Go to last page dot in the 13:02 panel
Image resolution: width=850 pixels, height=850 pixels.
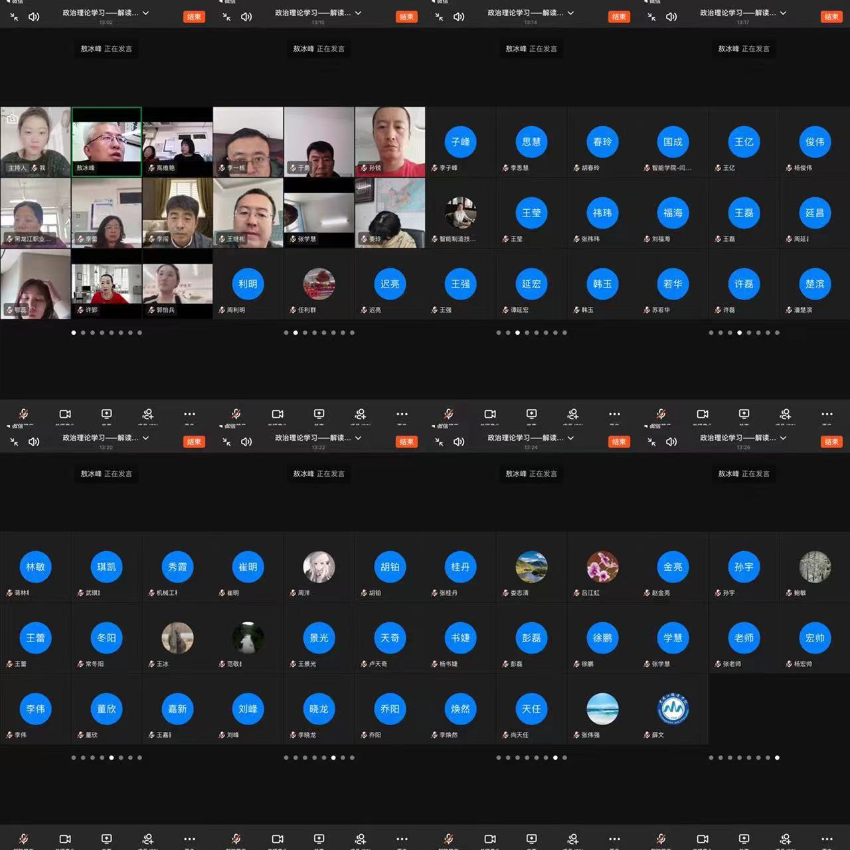click(x=139, y=333)
